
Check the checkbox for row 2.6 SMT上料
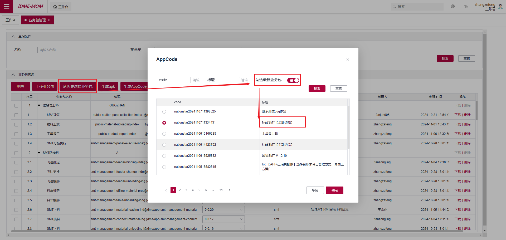coord(16,210)
